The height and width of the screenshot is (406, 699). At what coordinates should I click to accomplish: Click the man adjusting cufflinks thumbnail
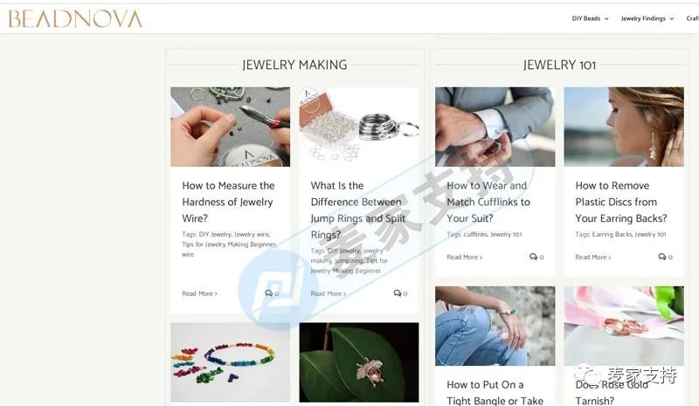point(495,127)
